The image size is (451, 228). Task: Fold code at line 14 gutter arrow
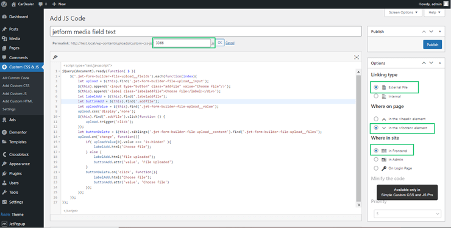59,137
